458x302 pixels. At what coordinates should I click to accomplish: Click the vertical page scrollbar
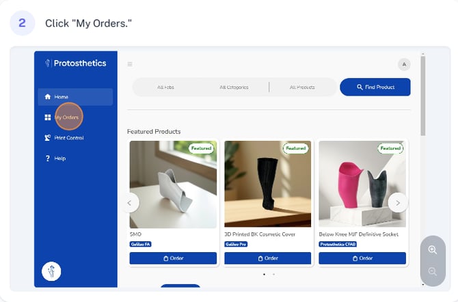423,169
